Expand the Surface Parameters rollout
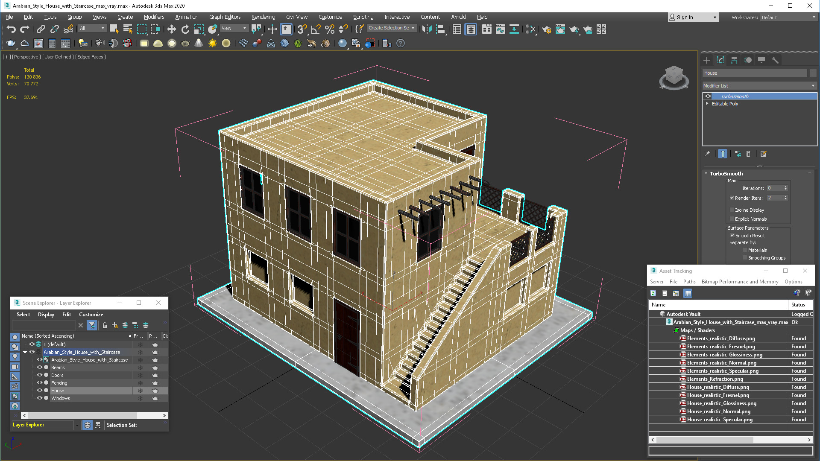 [746, 228]
